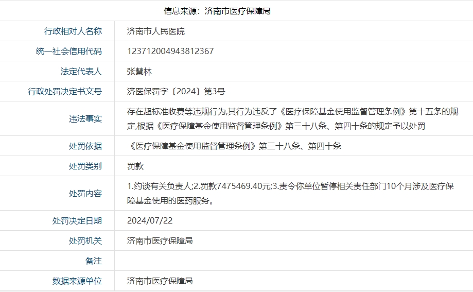Click the value '罚款'
The height and width of the screenshot is (292, 473).
coord(135,166)
